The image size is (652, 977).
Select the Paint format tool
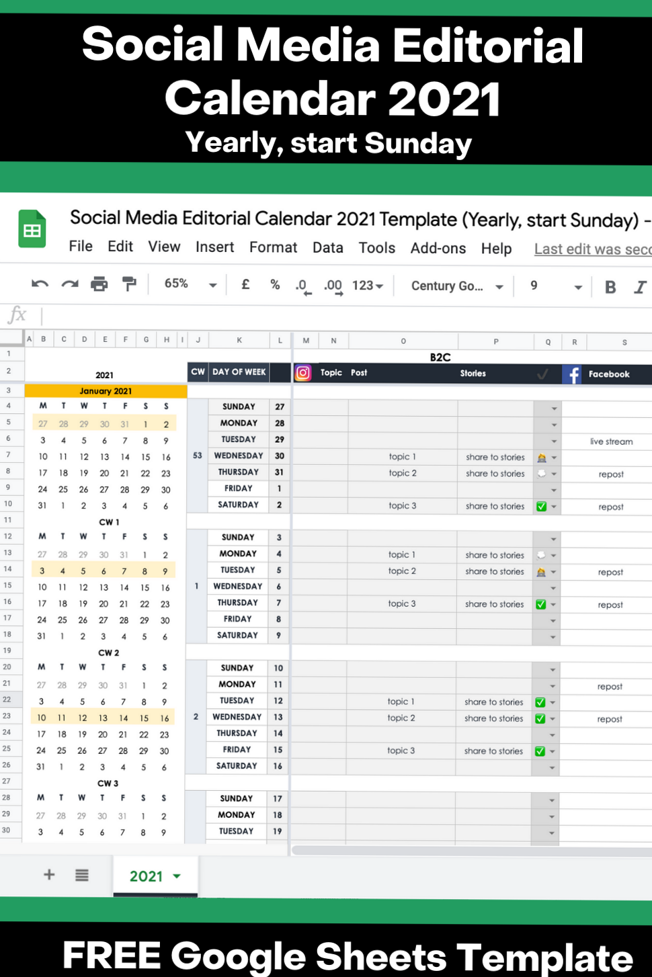(x=129, y=284)
